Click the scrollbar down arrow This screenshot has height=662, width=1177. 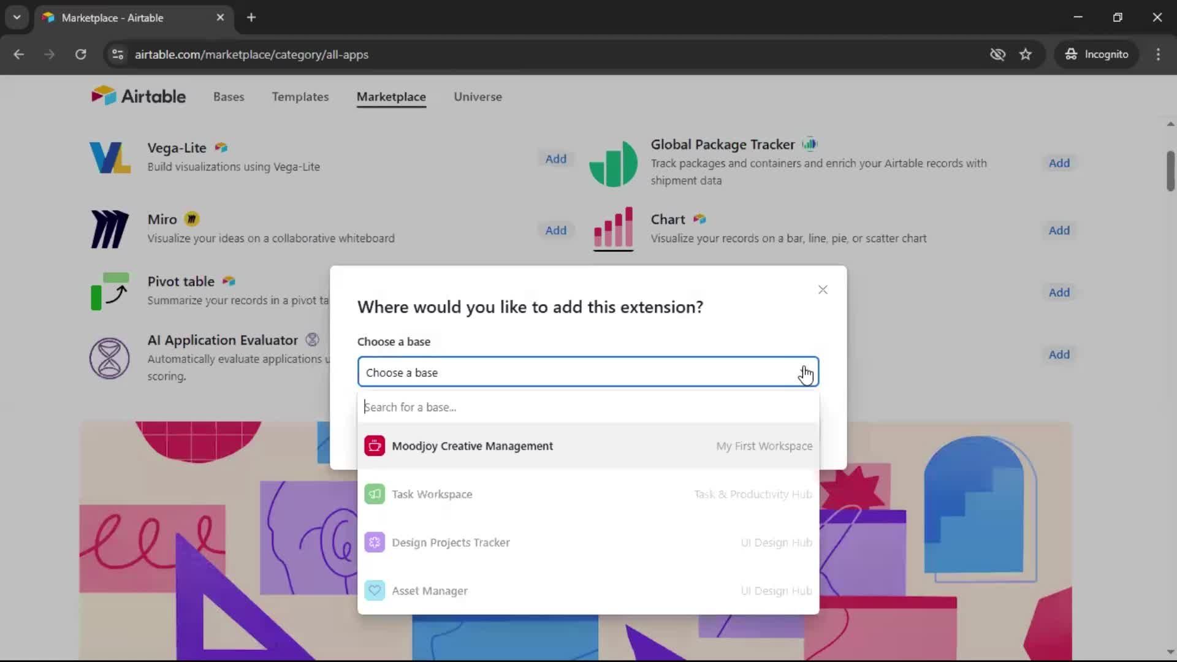pyautogui.click(x=1170, y=652)
